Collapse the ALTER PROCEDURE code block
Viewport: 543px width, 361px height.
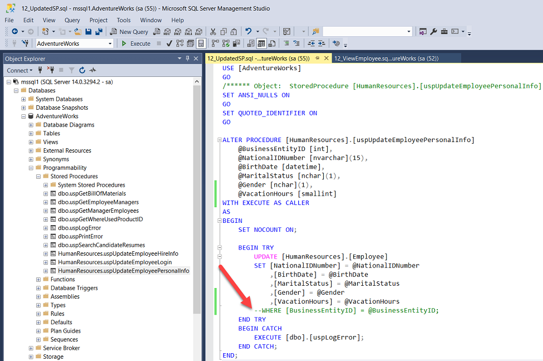click(220, 140)
